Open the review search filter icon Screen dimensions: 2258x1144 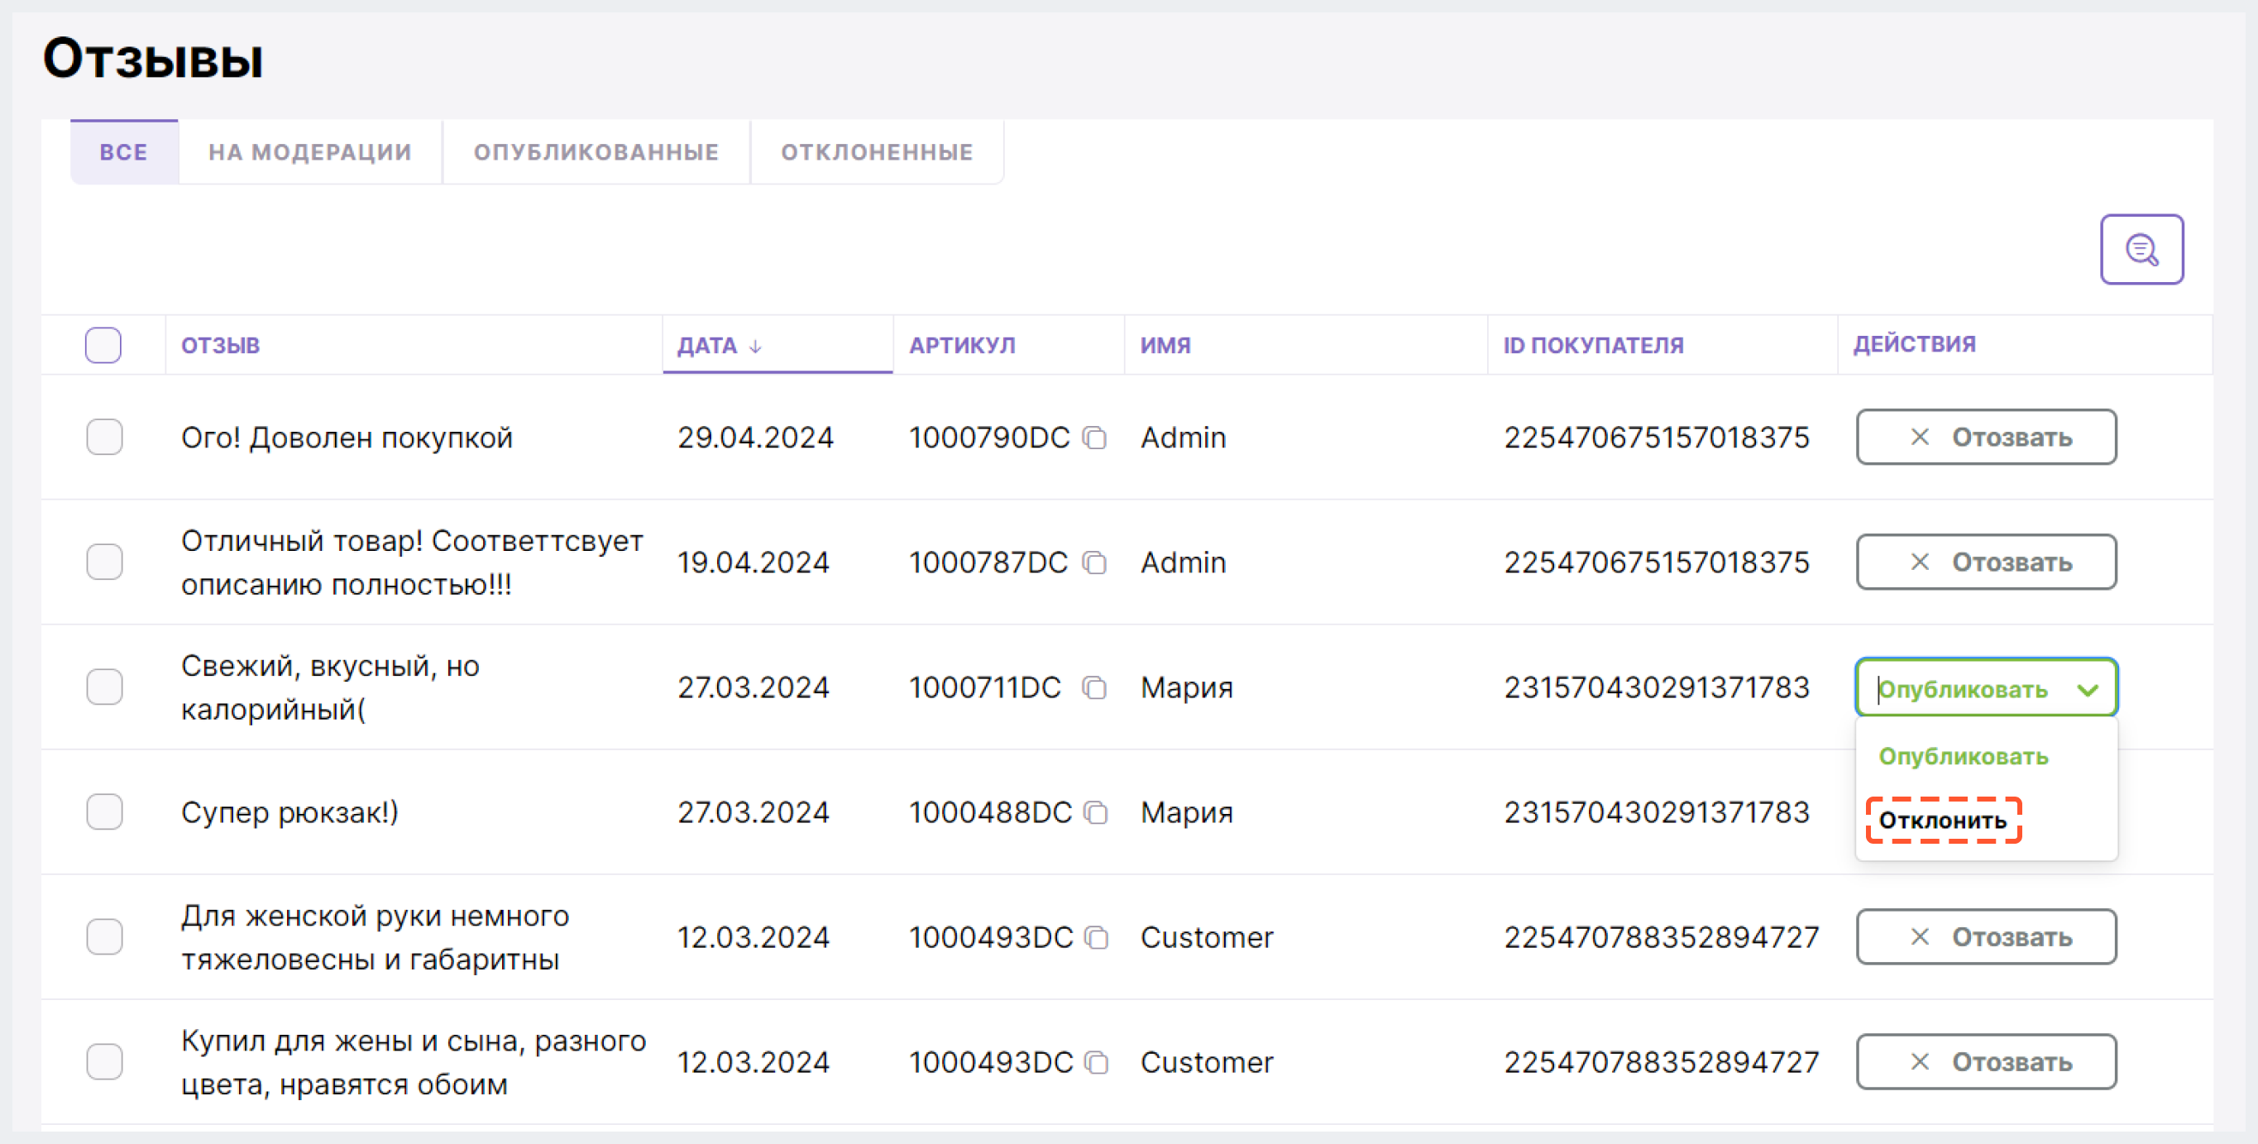(x=2141, y=250)
